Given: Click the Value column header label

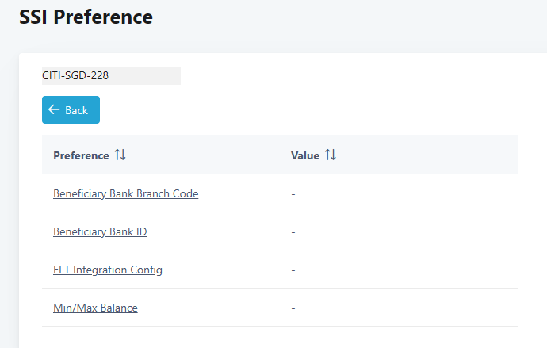Looking at the screenshot, I should pyautogui.click(x=304, y=155).
